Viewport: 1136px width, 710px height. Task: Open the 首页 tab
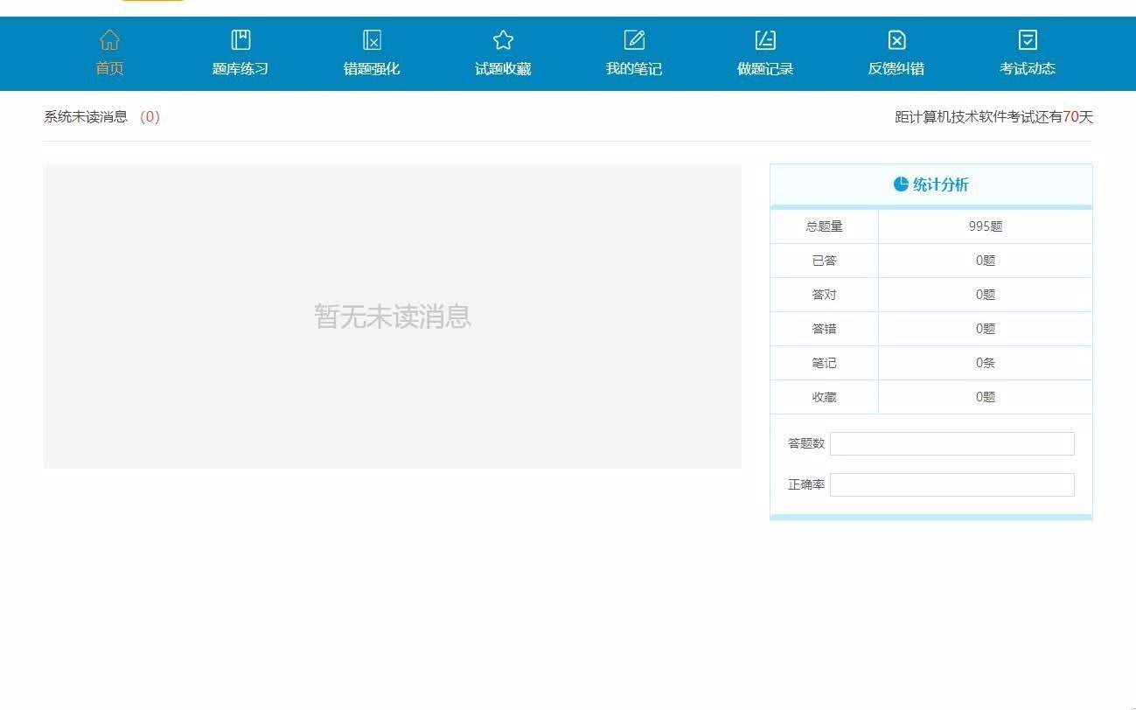click(109, 68)
